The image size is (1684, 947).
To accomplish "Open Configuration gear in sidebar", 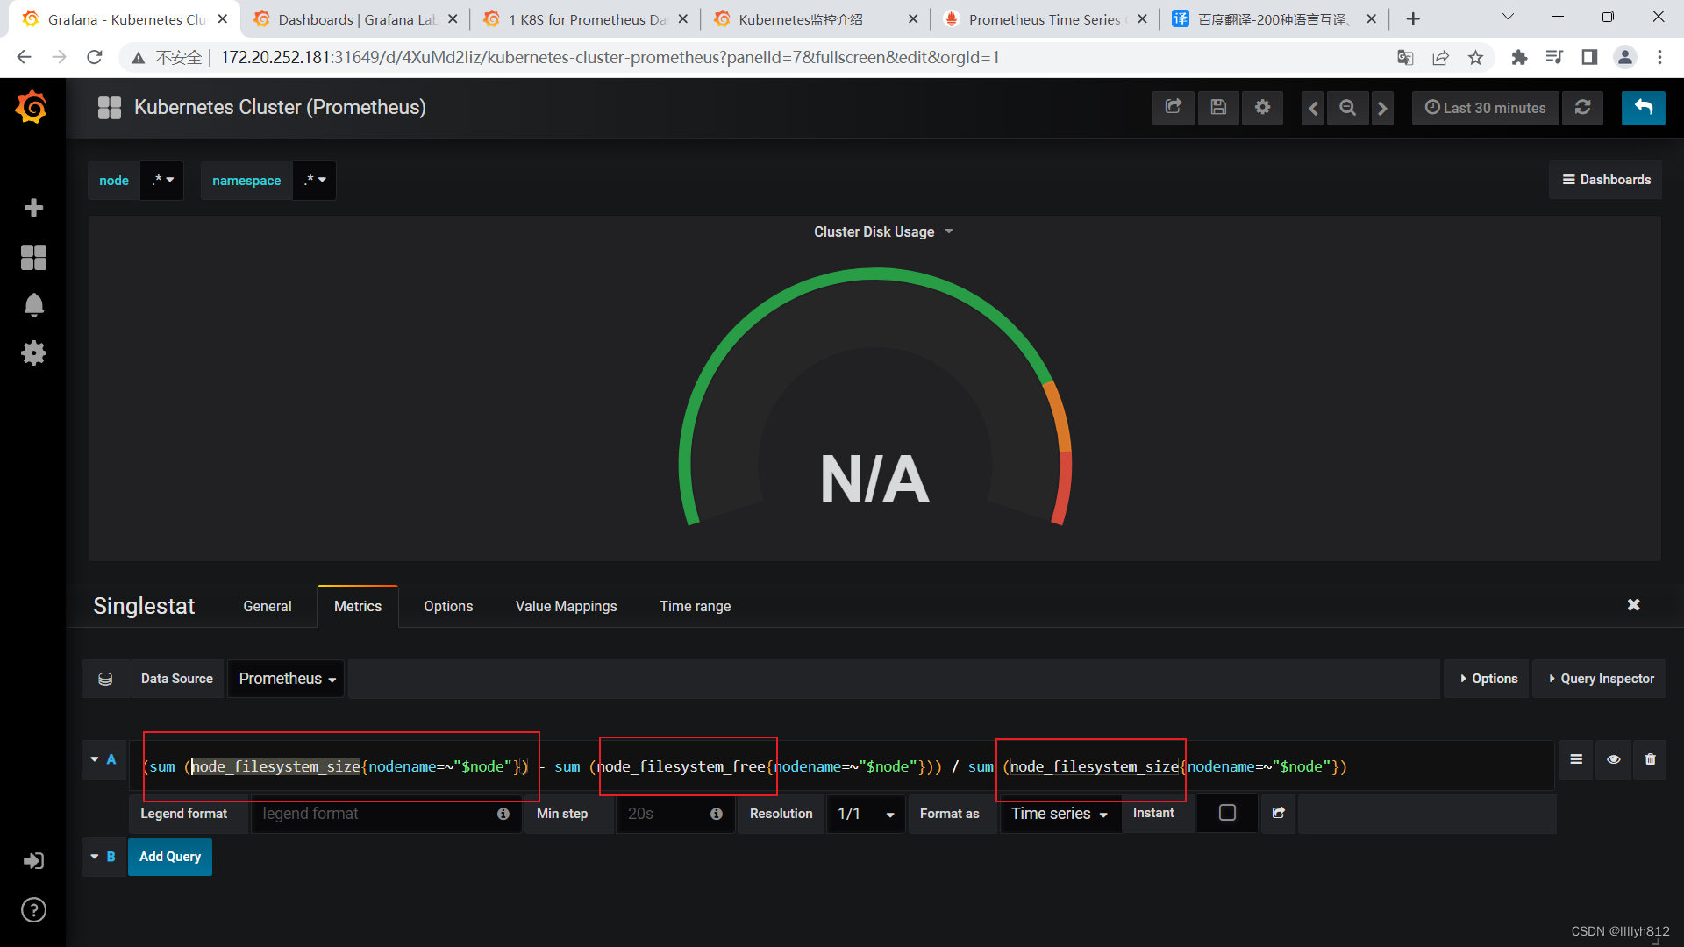I will (33, 353).
